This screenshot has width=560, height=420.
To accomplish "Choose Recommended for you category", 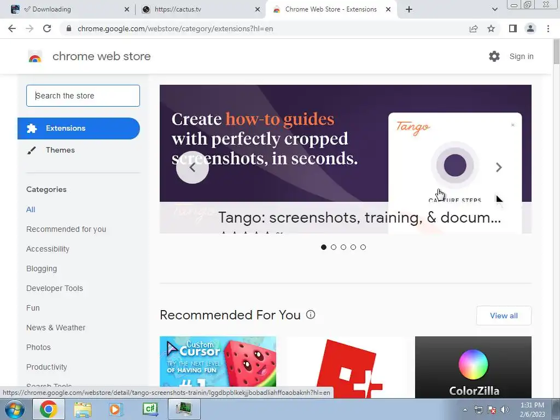I will (x=66, y=229).
